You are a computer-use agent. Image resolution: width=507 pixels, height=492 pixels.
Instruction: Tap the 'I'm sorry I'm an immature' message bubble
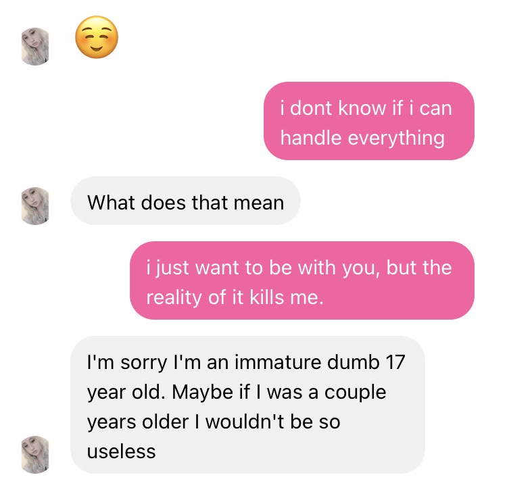tap(247, 405)
